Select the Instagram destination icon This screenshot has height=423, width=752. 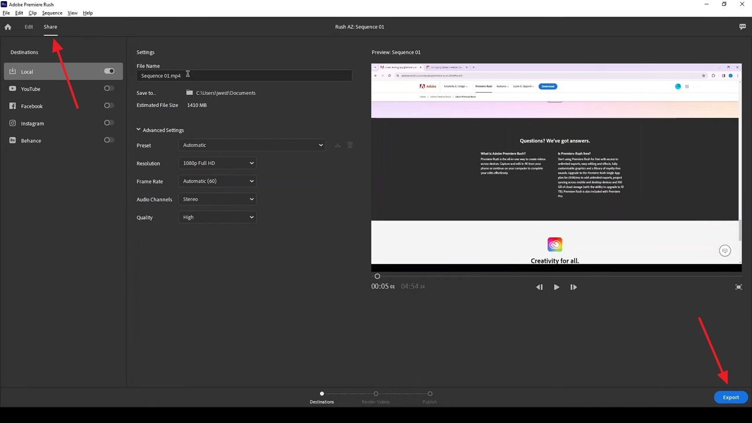click(x=12, y=123)
